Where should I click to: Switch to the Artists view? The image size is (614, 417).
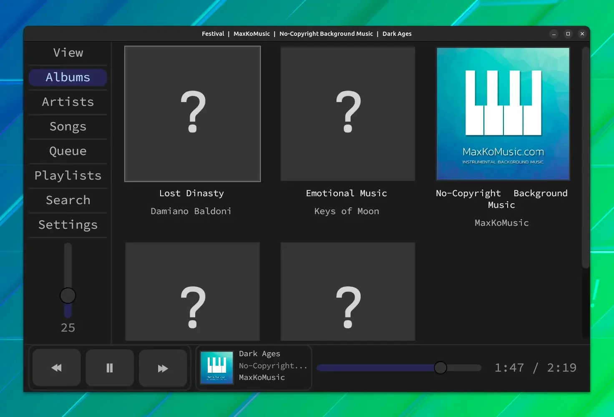coord(68,102)
